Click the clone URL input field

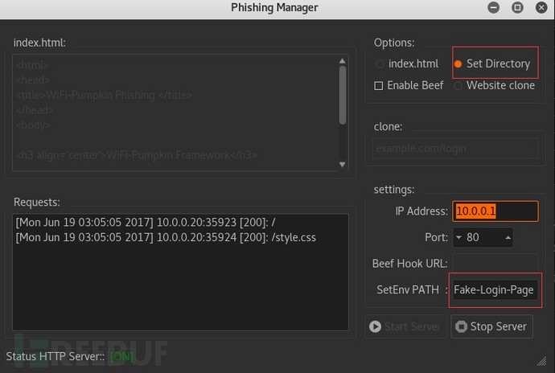click(x=455, y=148)
